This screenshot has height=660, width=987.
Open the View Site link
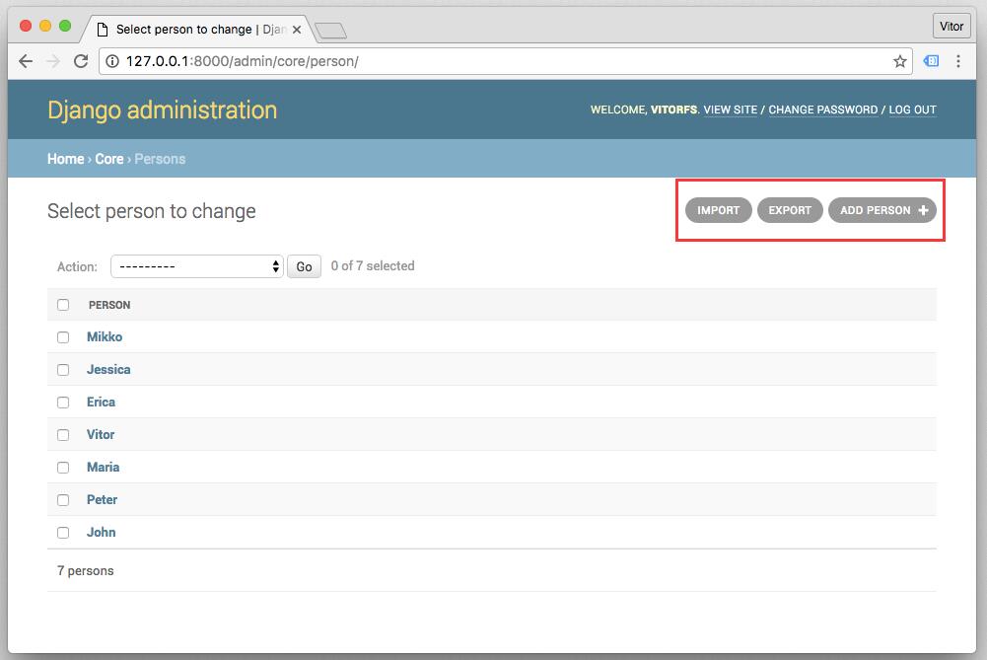(x=731, y=110)
